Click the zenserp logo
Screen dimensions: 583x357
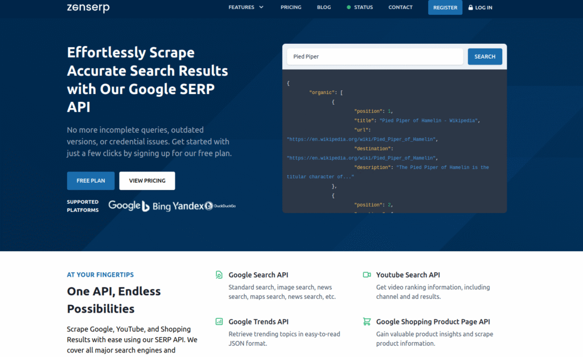pos(88,7)
